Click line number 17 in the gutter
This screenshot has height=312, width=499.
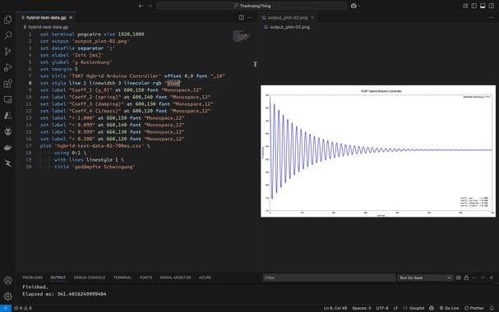[29, 146]
